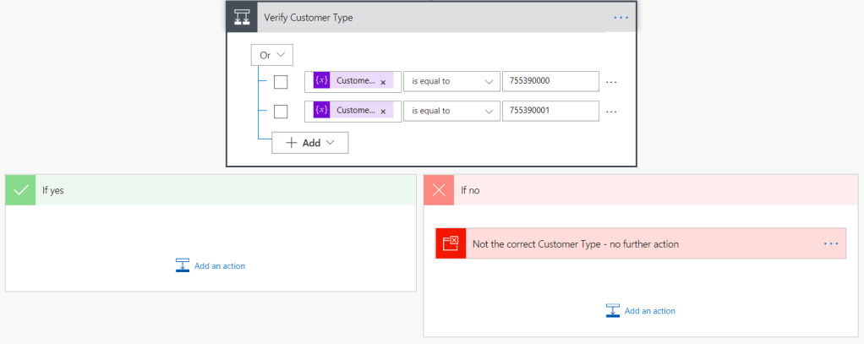The height and width of the screenshot is (344, 864).
Task: Click the Verify Customer Type condition icon
Action: click(243, 17)
